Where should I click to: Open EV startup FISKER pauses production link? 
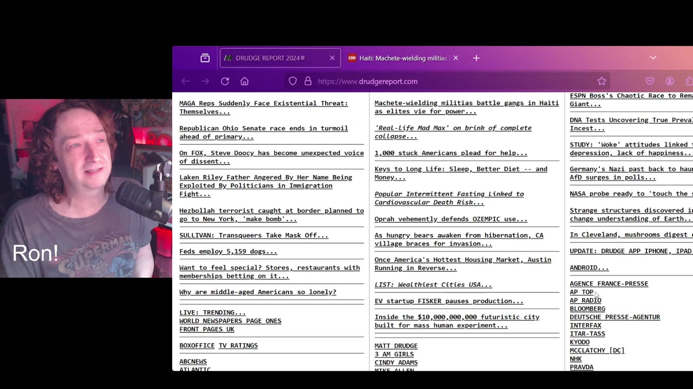pos(449,301)
